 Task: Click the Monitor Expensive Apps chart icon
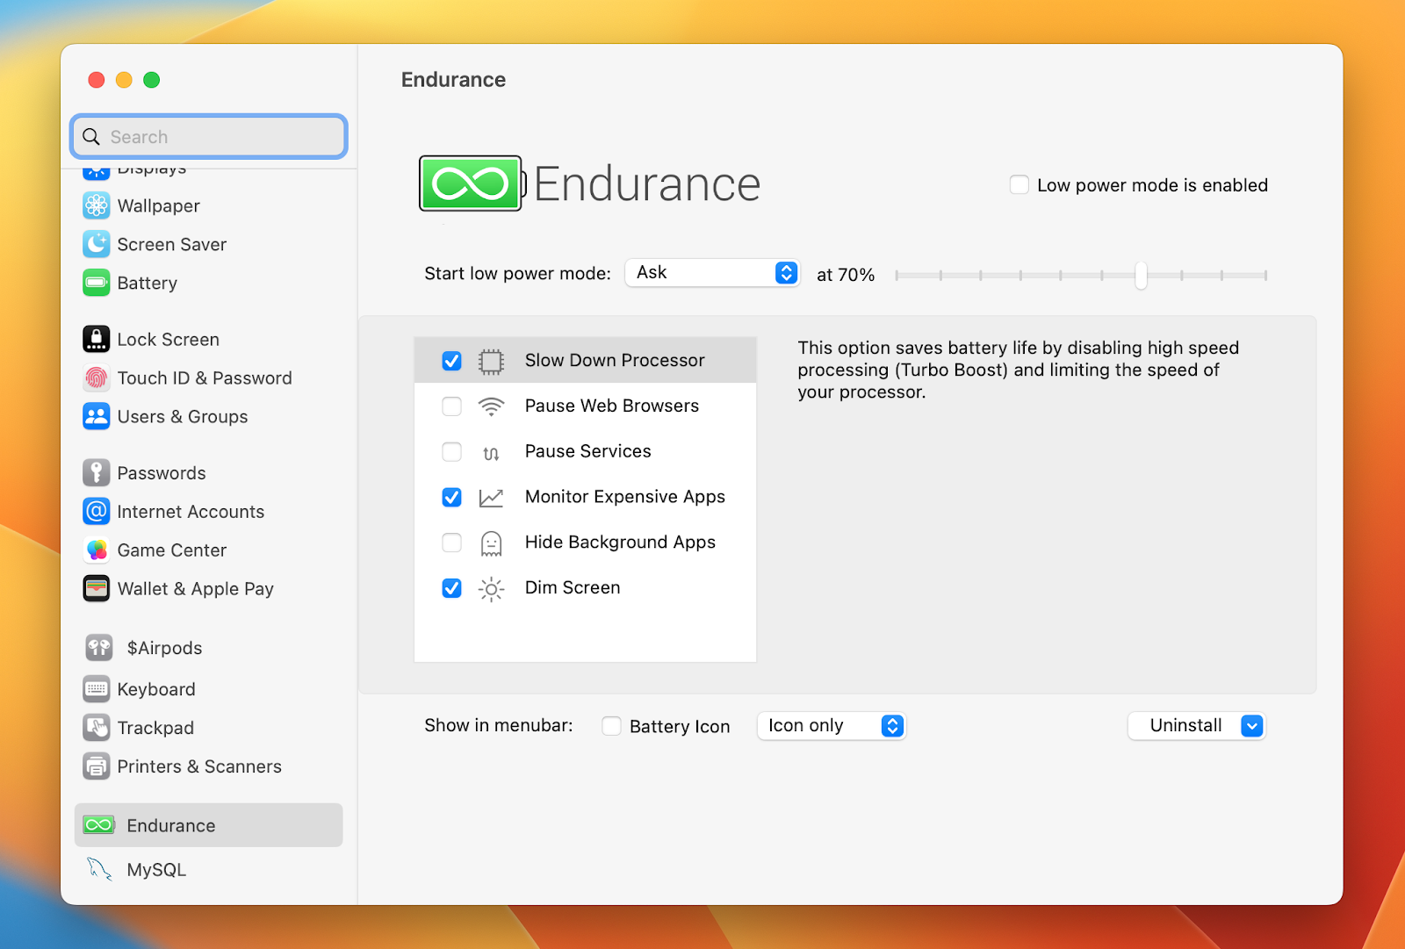coord(491,498)
